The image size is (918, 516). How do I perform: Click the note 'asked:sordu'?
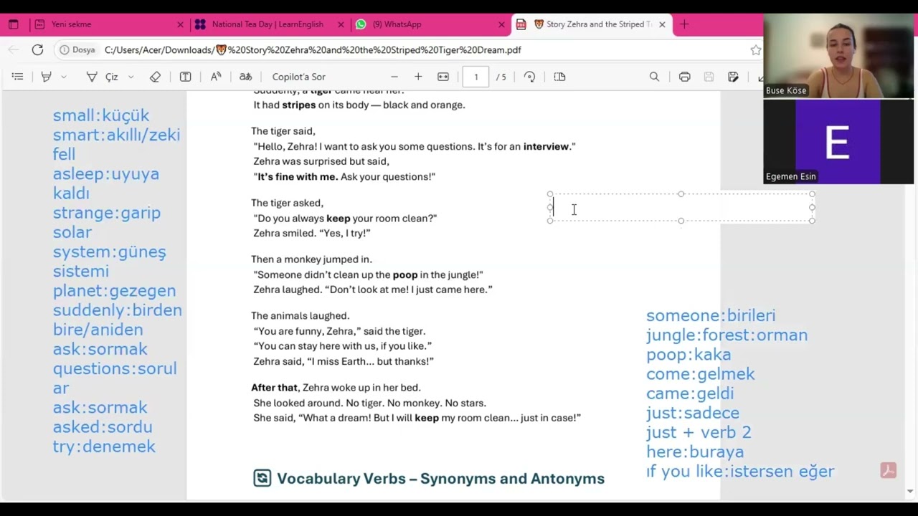click(x=103, y=427)
